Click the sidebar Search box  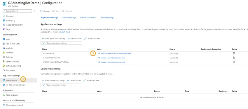tap(17, 11)
